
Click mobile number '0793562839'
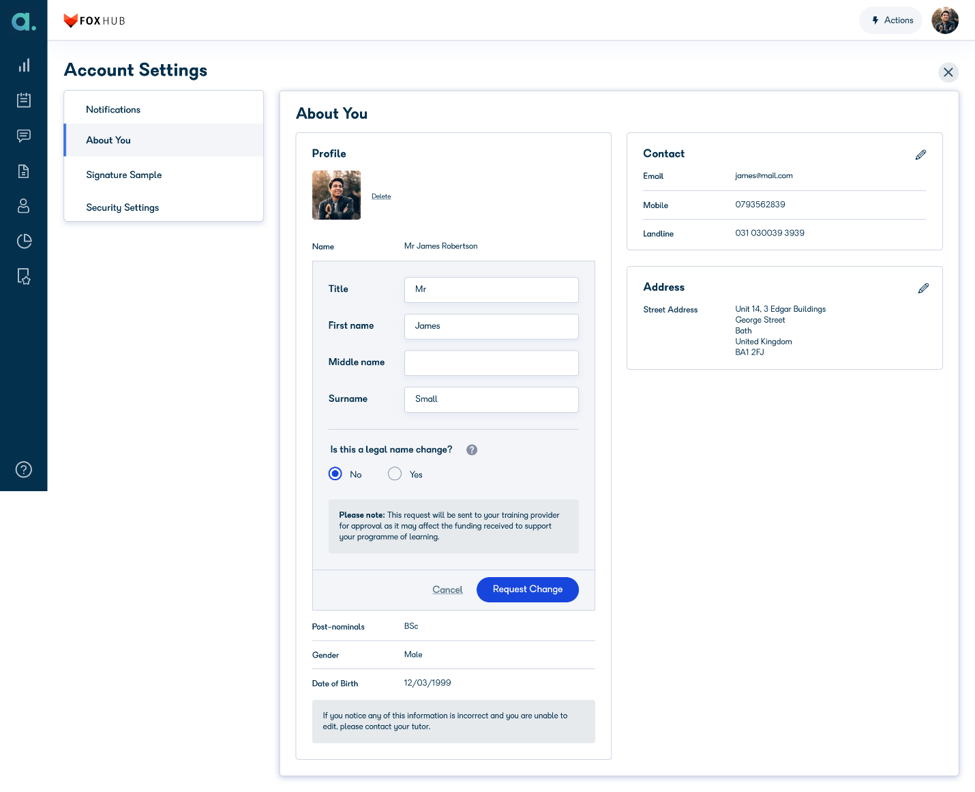click(760, 205)
